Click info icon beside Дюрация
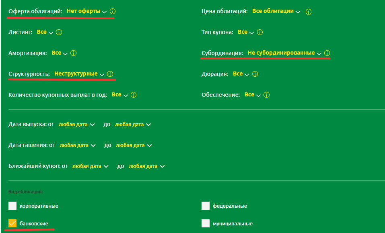Screen dimensions: 385x233 click(255, 74)
